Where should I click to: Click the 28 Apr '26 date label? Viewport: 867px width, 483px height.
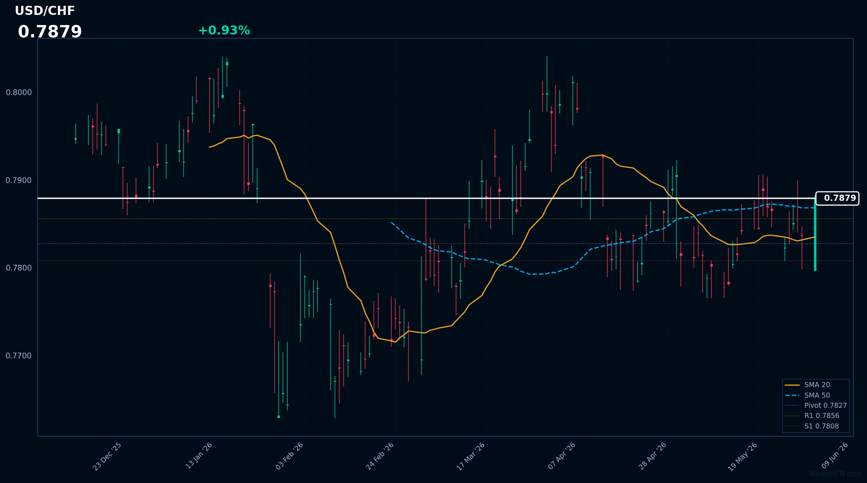click(x=652, y=456)
